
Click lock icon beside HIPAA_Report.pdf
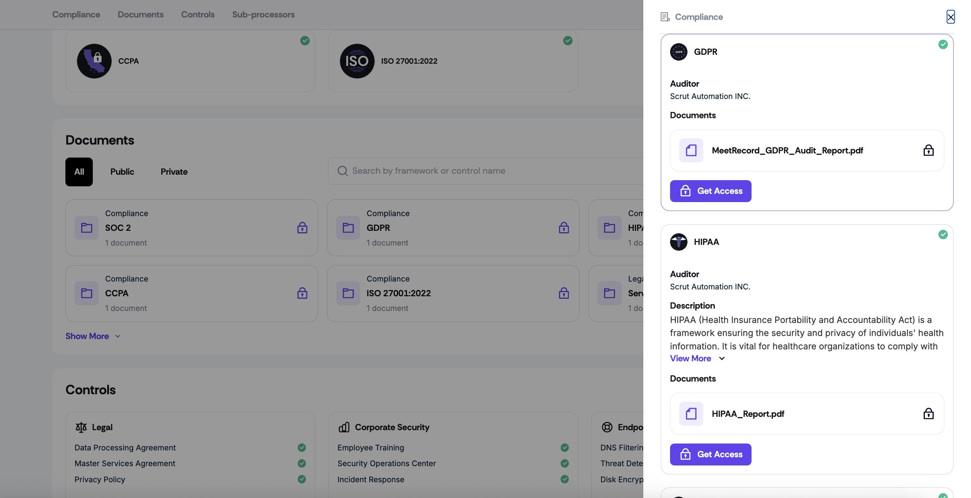coord(929,413)
